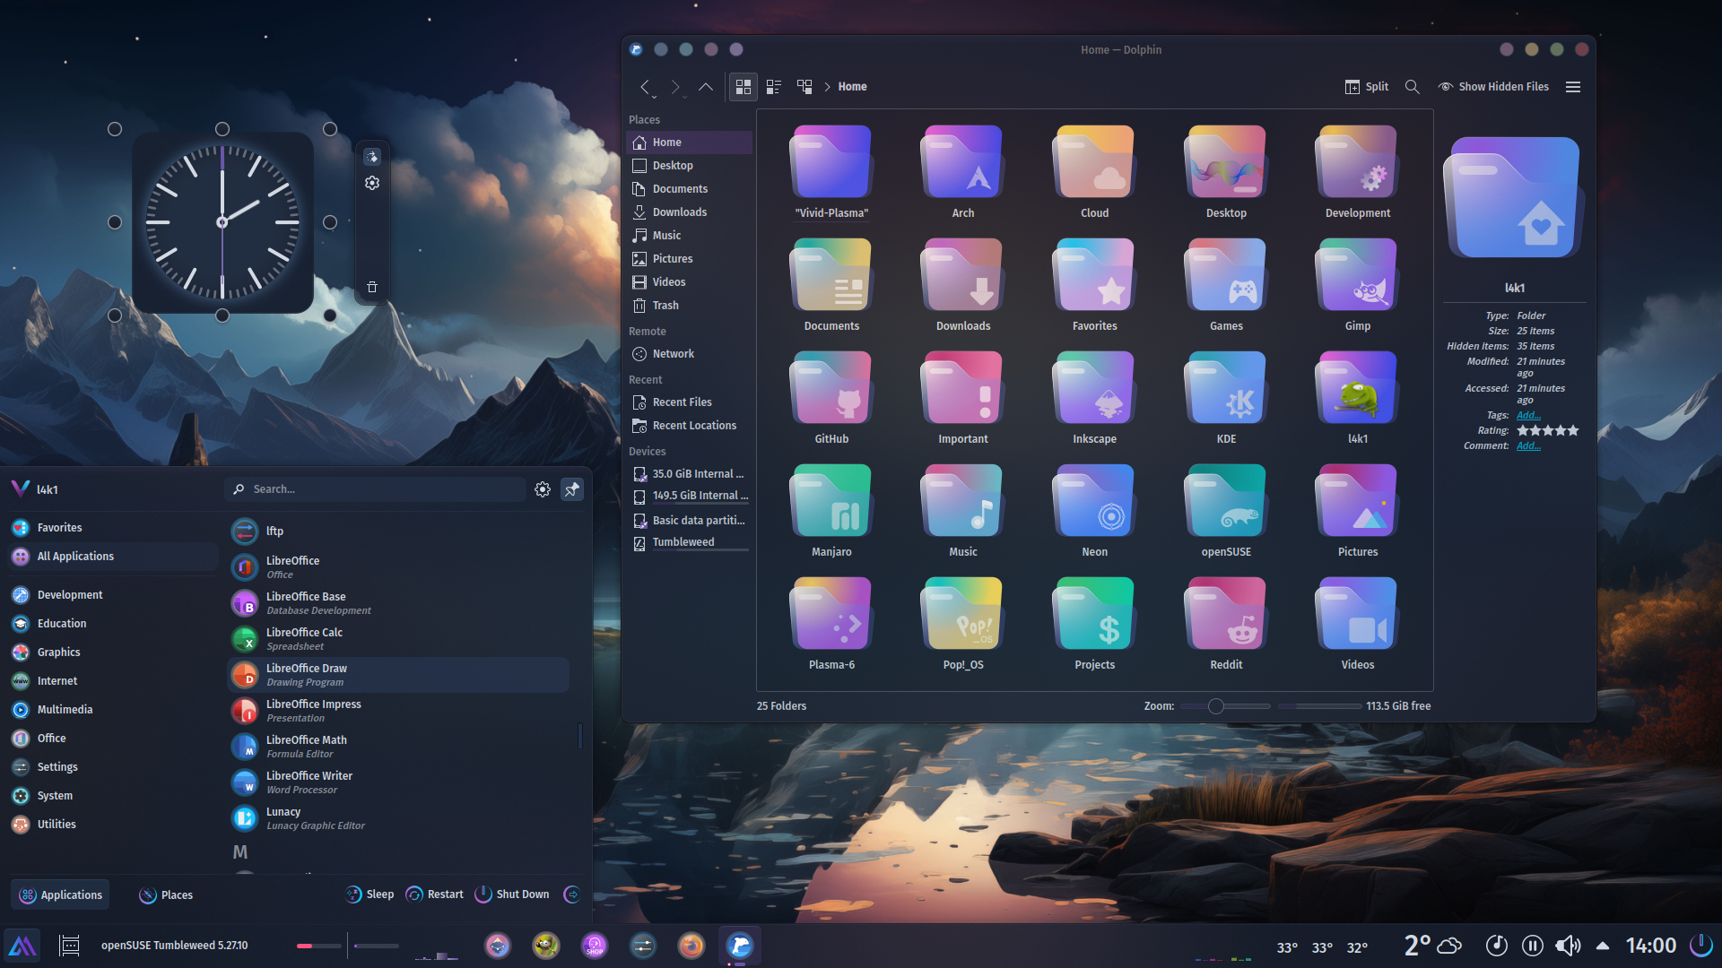Screen dimensions: 1722x968
Task: Open the Tumbleweed device
Action: click(x=689, y=542)
